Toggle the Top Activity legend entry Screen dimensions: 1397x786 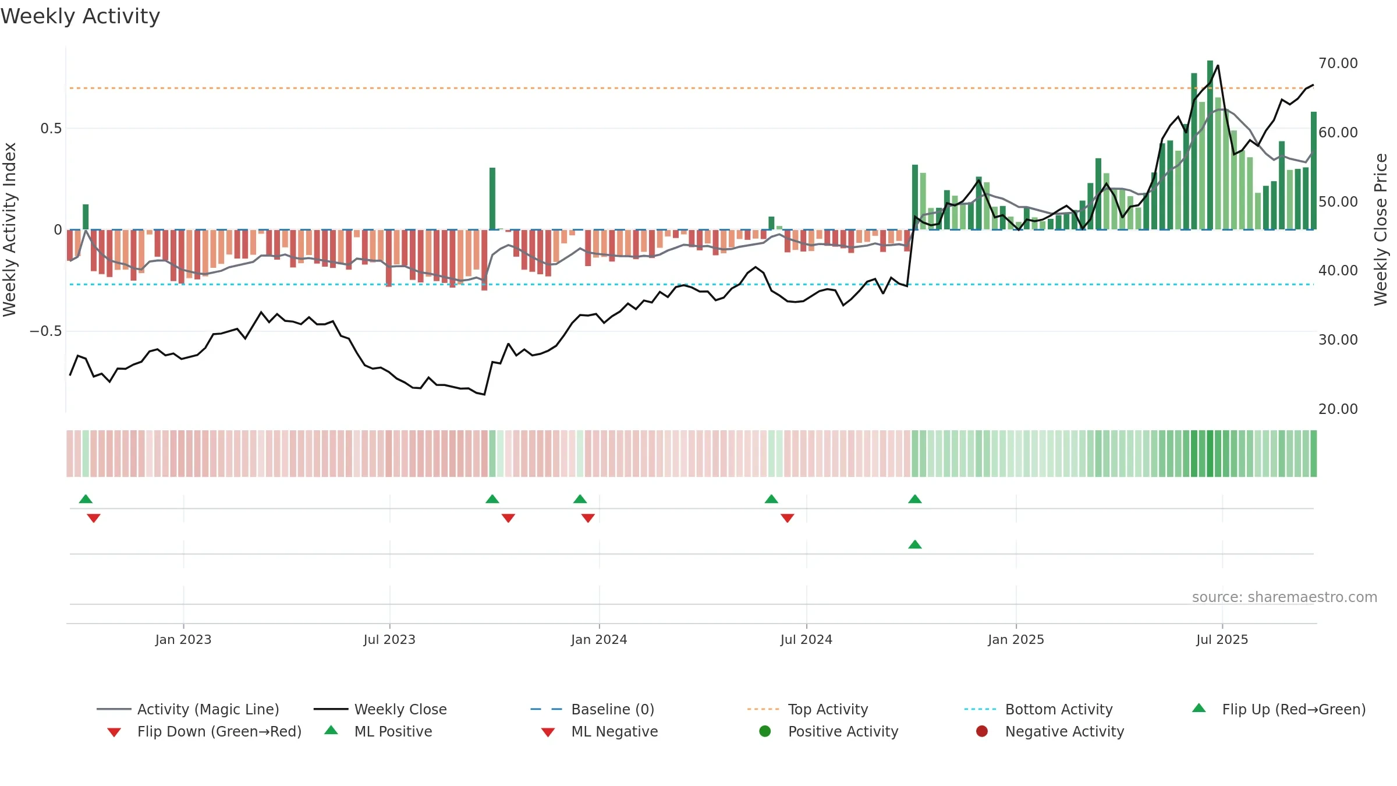click(x=808, y=709)
